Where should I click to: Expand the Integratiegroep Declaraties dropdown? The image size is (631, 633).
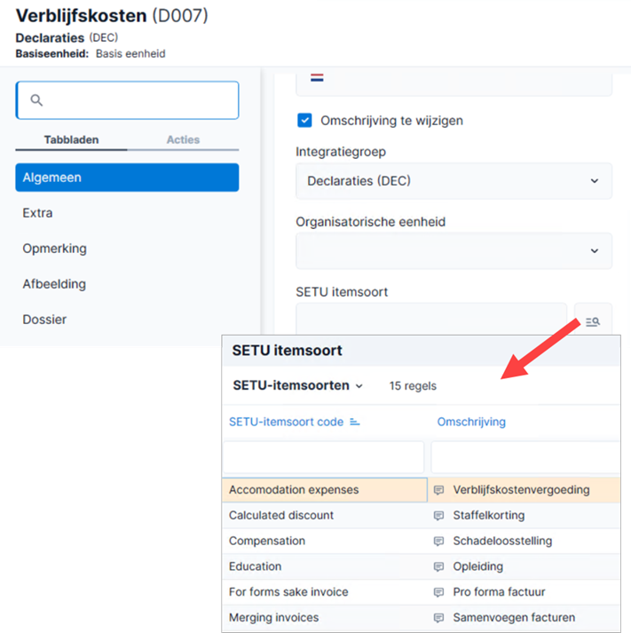(x=454, y=181)
